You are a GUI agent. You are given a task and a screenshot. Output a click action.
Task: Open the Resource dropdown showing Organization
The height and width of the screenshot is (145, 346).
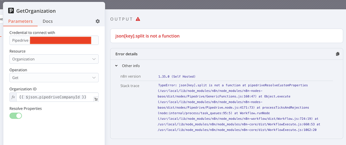click(x=54, y=59)
